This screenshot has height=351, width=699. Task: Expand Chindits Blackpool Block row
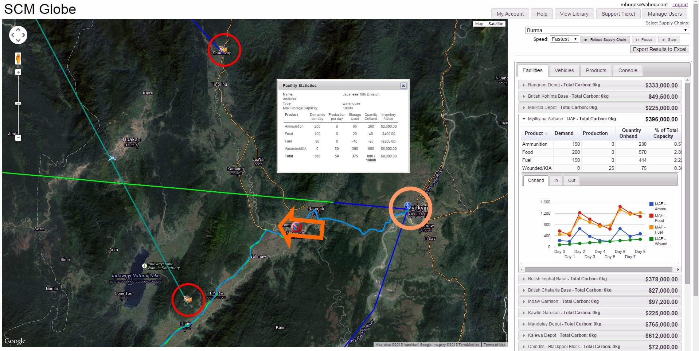pyautogui.click(x=600, y=347)
